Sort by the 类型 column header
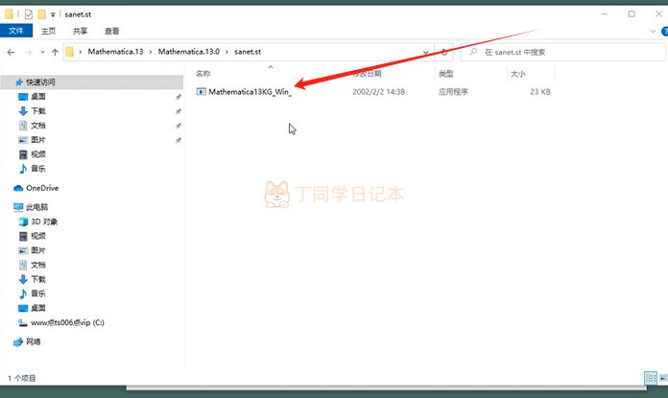 click(446, 74)
